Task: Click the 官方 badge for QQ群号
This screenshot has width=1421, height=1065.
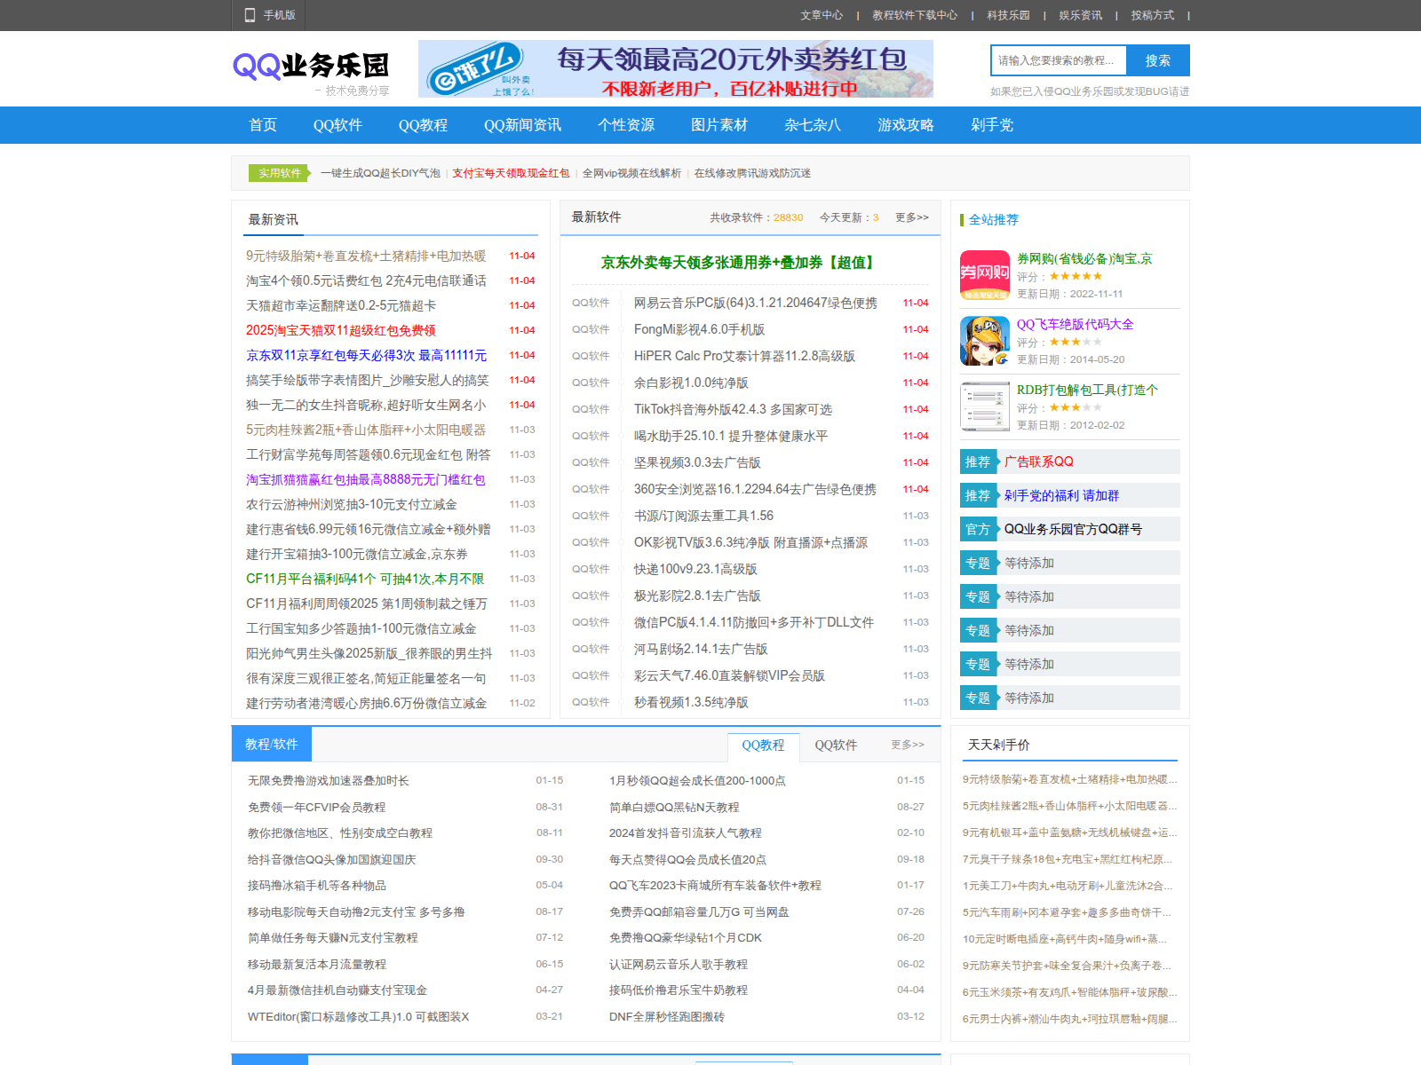Action: (978, 529)
